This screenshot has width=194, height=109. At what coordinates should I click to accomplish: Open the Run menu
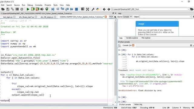click(x=24, y=5)
